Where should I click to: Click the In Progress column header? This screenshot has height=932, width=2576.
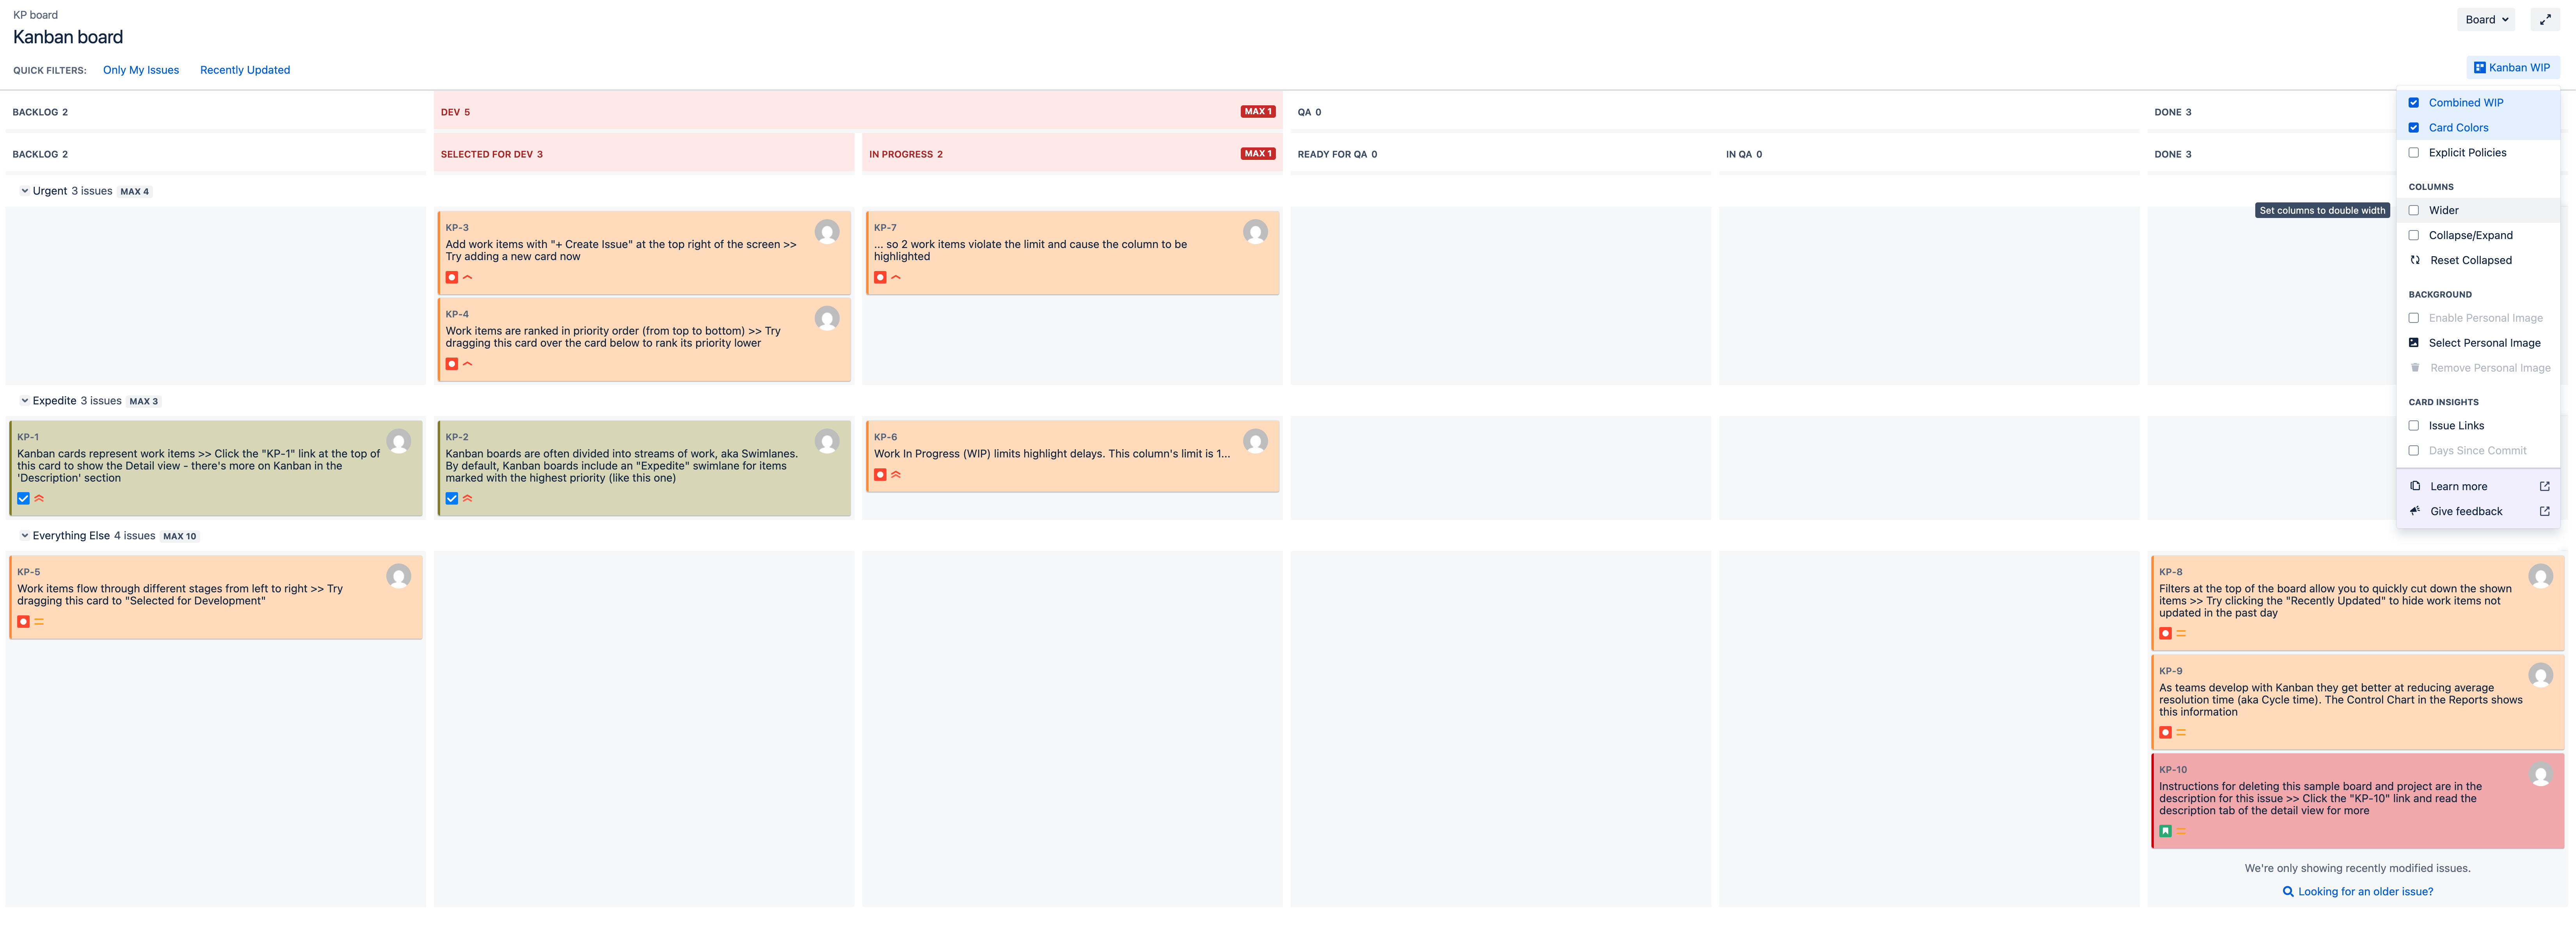(x=1071, y=154)
